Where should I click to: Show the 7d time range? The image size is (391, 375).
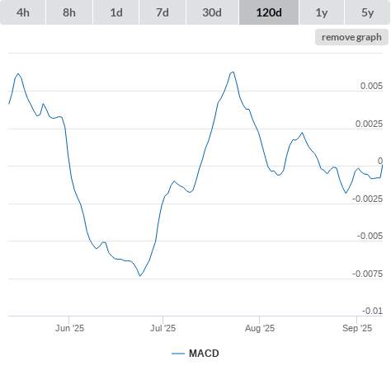tap(163, 12)
